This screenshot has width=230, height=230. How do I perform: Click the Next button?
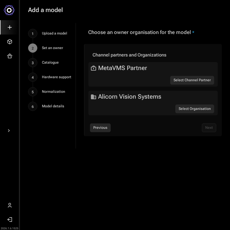click(209, 128)
